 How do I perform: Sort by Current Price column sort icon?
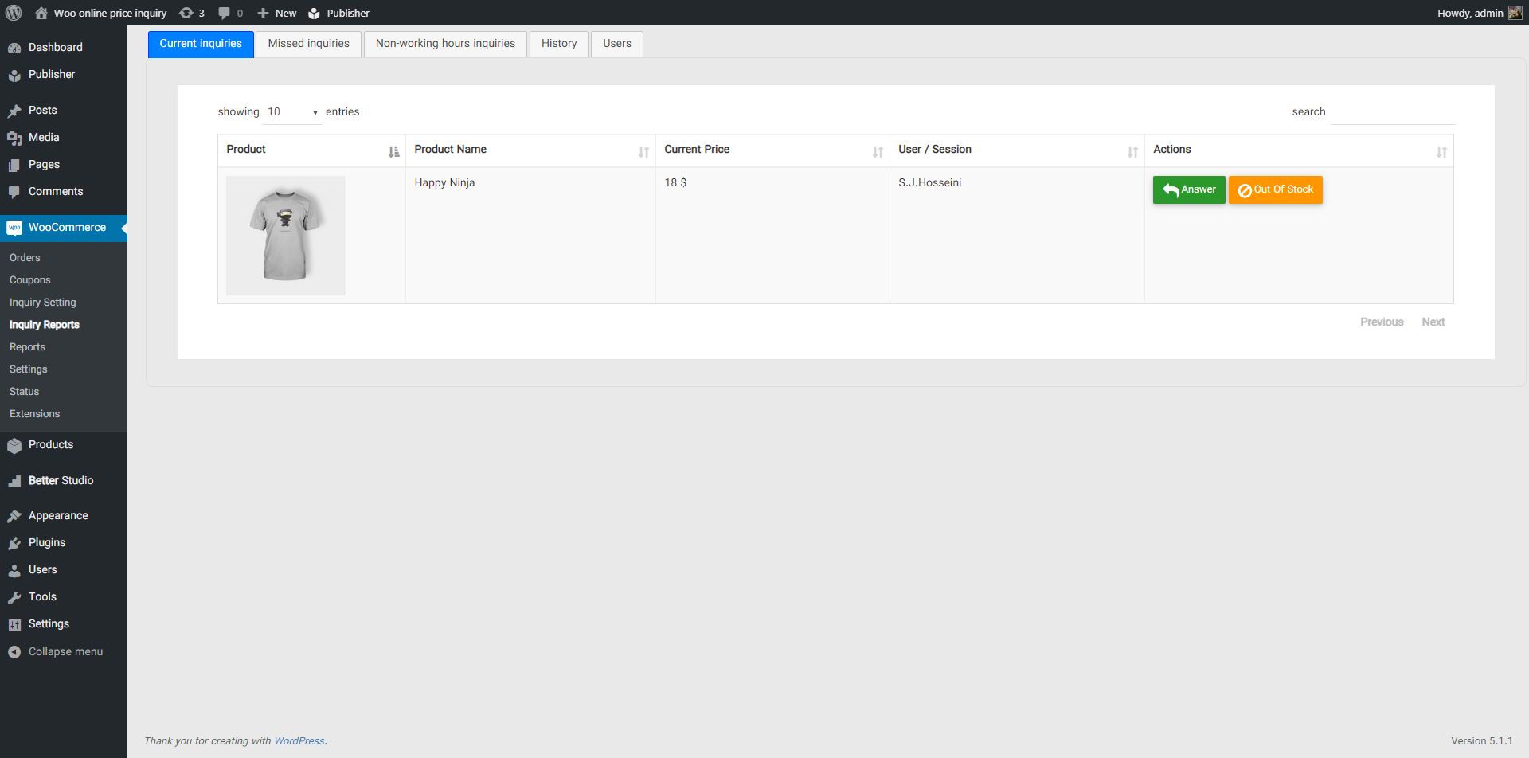878,151
